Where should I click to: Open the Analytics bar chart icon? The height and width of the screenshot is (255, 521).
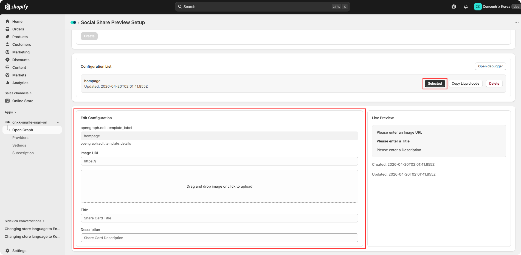pos(7,83)
